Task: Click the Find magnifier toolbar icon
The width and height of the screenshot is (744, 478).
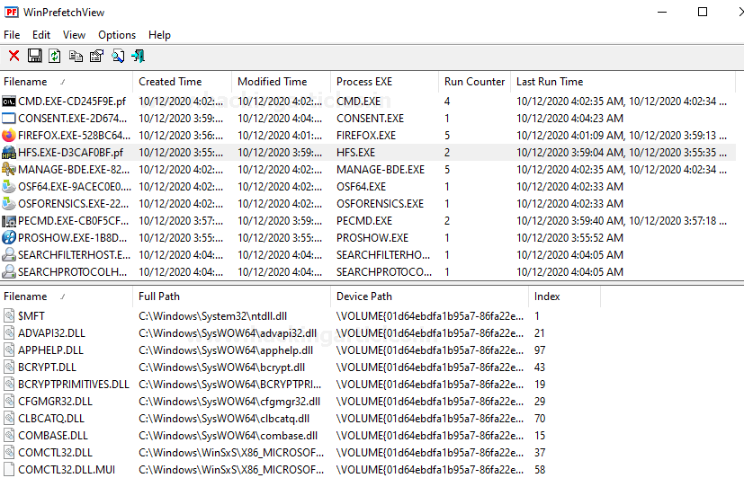Action: point(118,56)
